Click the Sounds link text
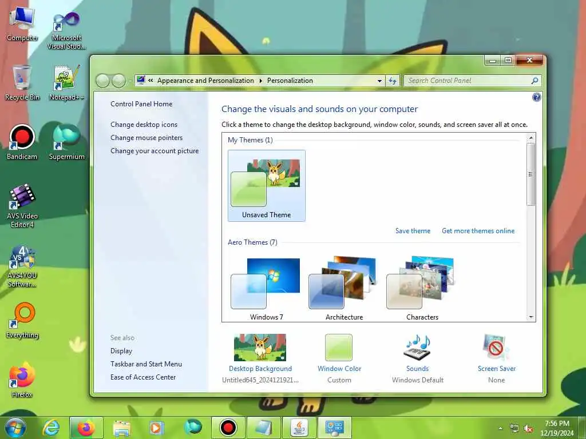The height and width of the screenshot is (439, 586). (x=417, y=369)
